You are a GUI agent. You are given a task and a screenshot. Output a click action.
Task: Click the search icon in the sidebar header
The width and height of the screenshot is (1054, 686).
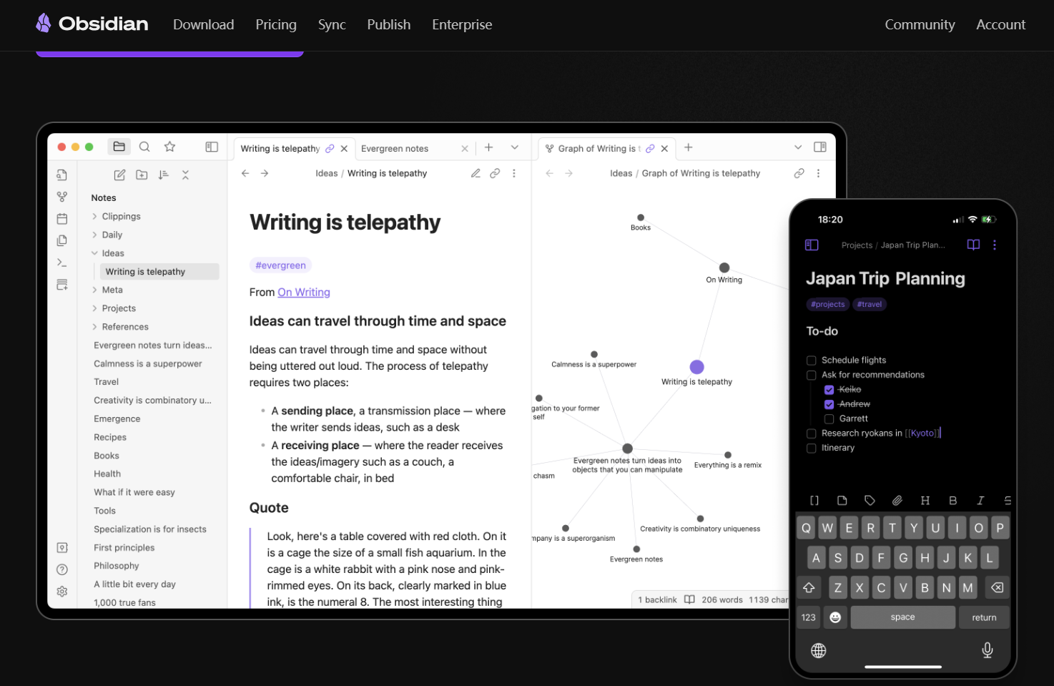tap(144, 147)
